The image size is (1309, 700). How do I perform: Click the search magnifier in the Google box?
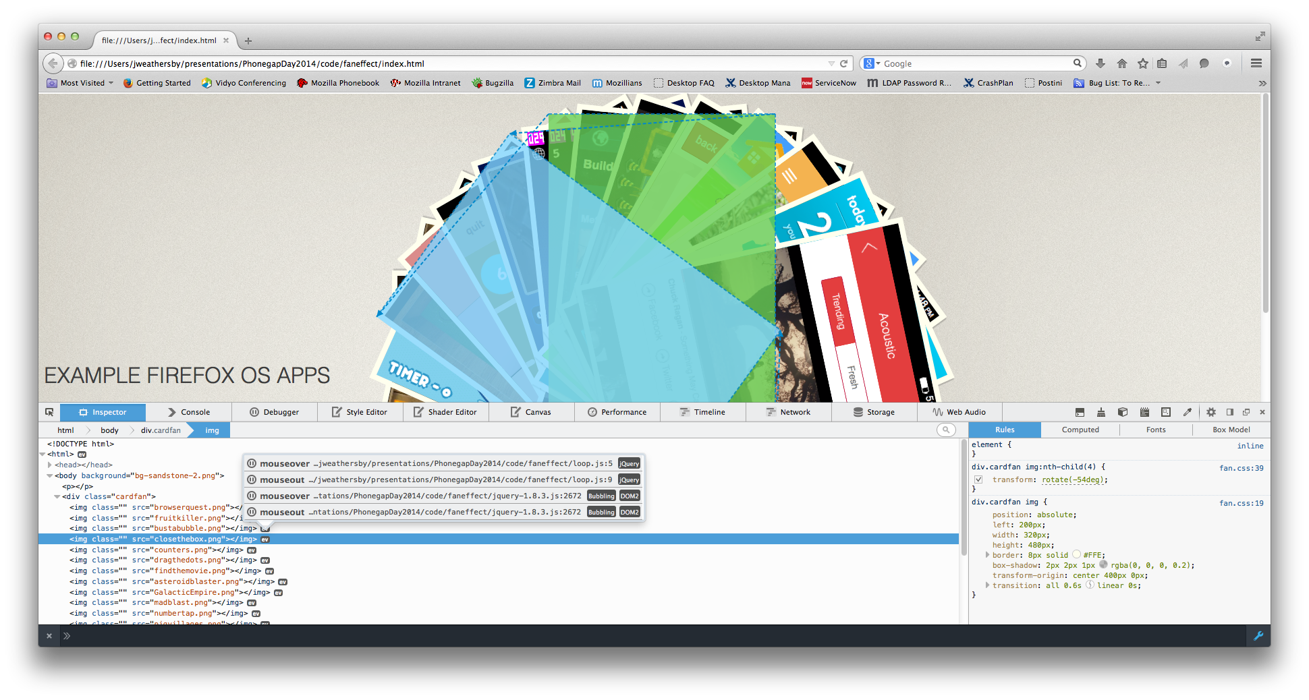tap(1078, 63)
